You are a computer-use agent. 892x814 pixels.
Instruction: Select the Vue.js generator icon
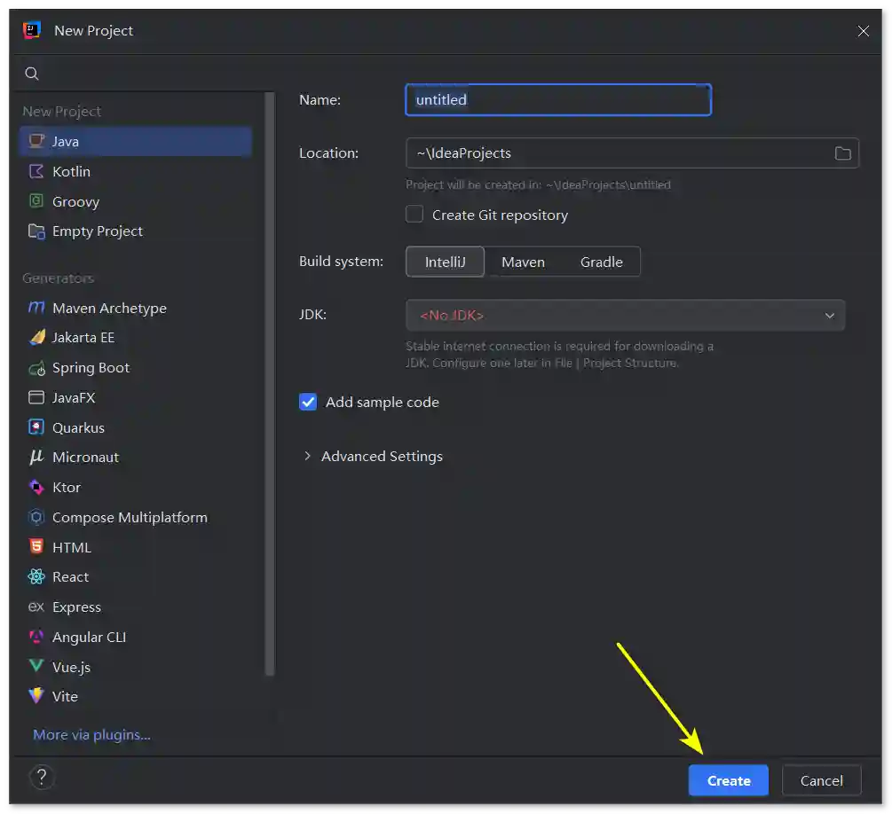(x=36, y=667)
